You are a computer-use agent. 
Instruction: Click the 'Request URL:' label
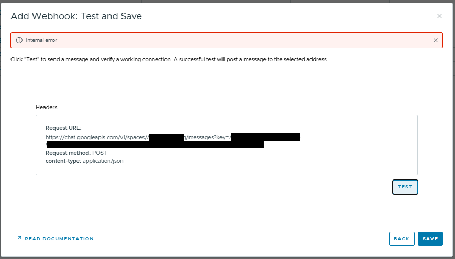point(63,128)
